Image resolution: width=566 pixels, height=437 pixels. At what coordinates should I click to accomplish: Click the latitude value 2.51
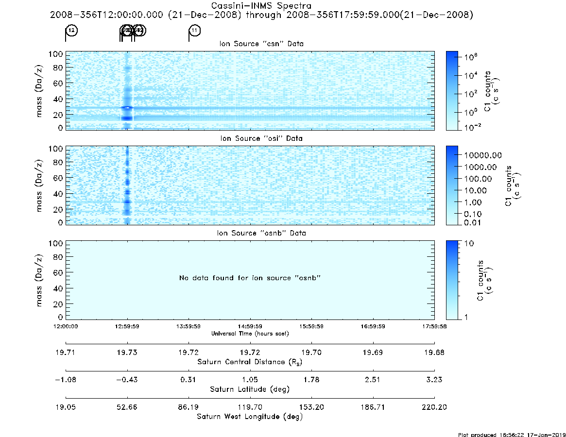373,380
